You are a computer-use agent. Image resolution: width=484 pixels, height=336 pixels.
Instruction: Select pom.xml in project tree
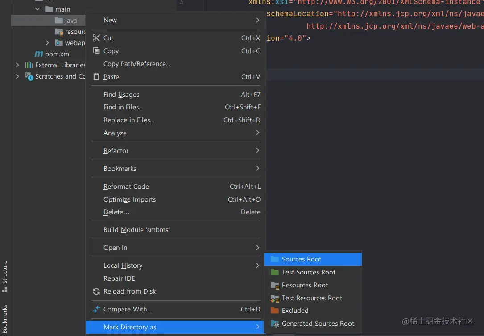(58, 54)
